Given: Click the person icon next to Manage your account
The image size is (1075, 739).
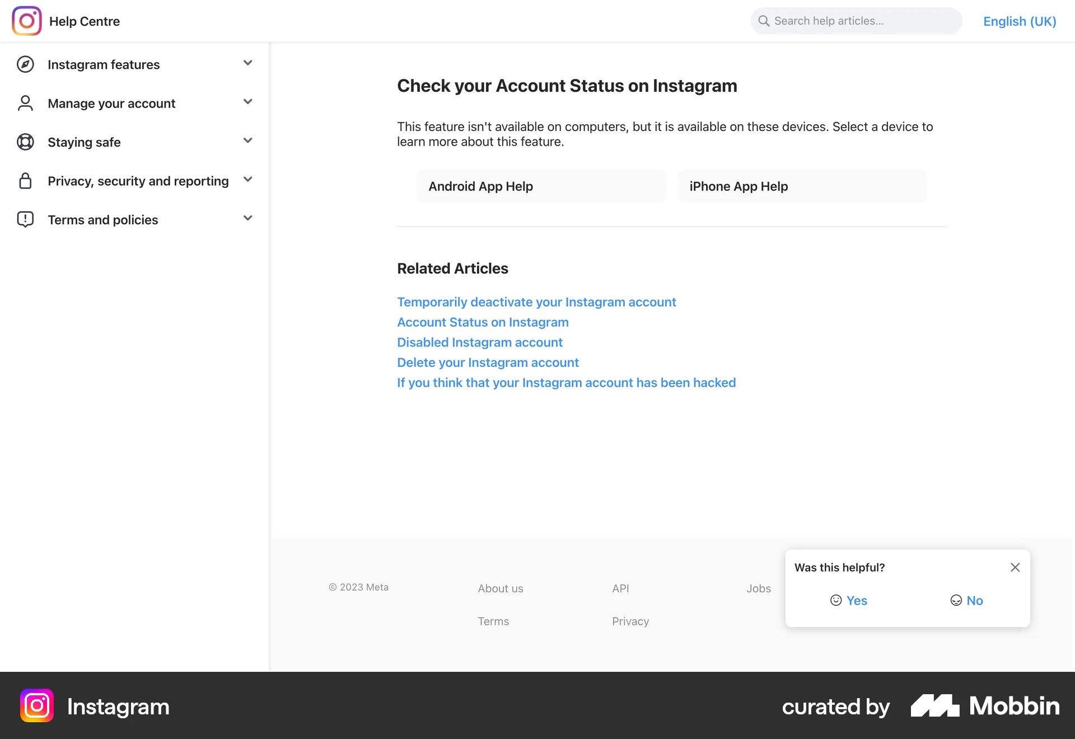Looking at the screenshot, I should pos(25,103).
